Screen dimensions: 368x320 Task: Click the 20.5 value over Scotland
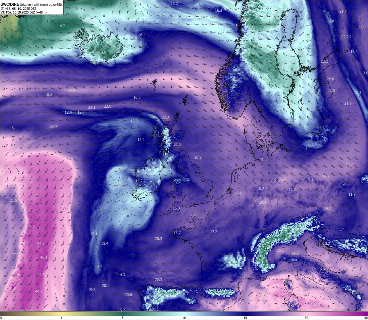point(177,144)
